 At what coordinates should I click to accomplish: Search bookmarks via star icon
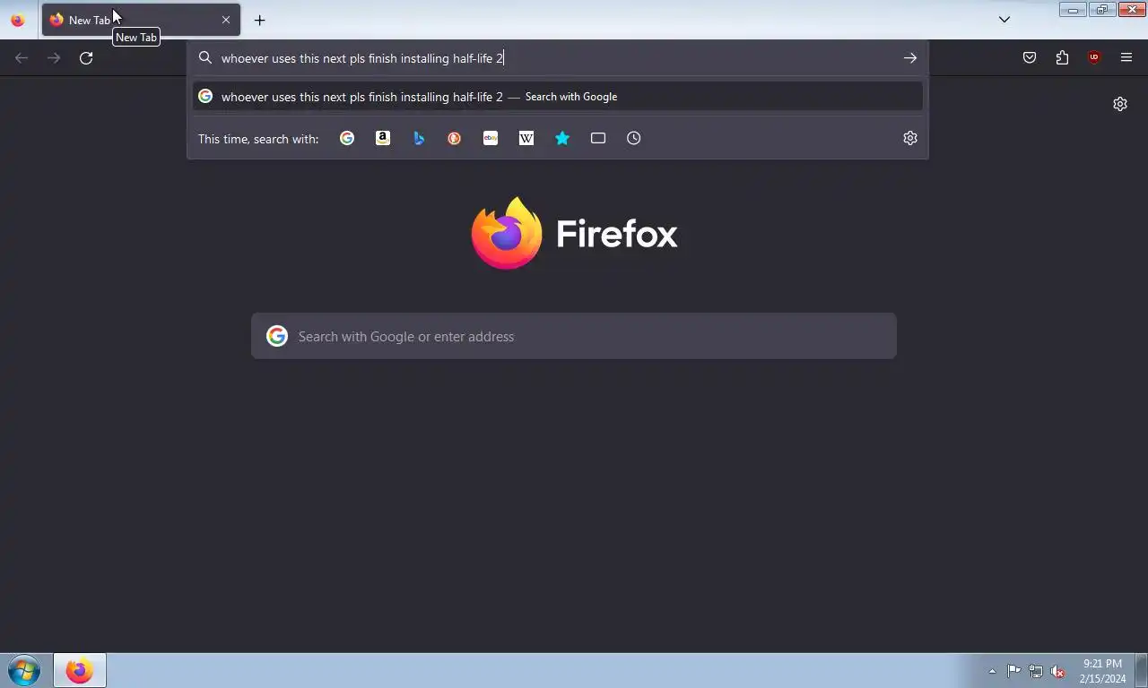coord(562,138)
